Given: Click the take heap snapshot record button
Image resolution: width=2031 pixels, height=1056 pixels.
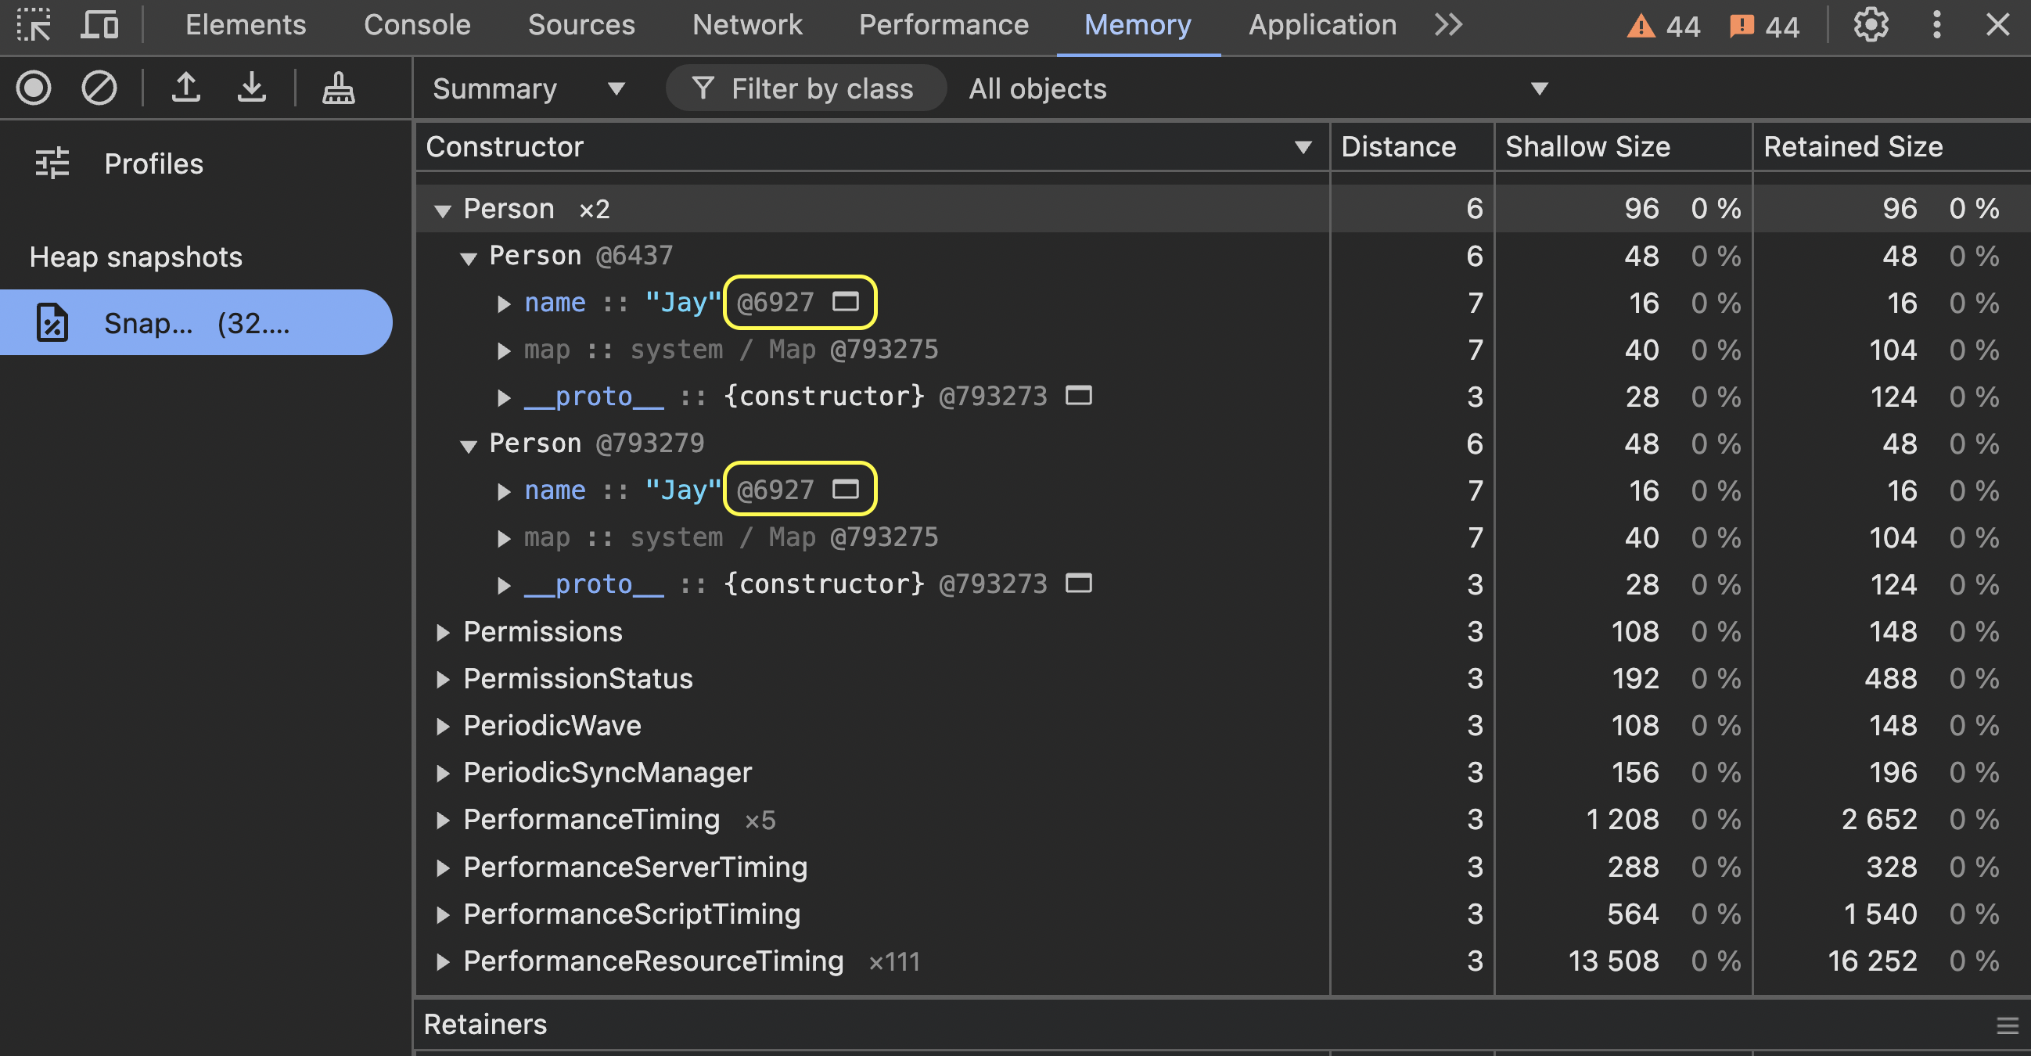Looking at the screenshot, I should pyautogui.click(x=34, y=88).
